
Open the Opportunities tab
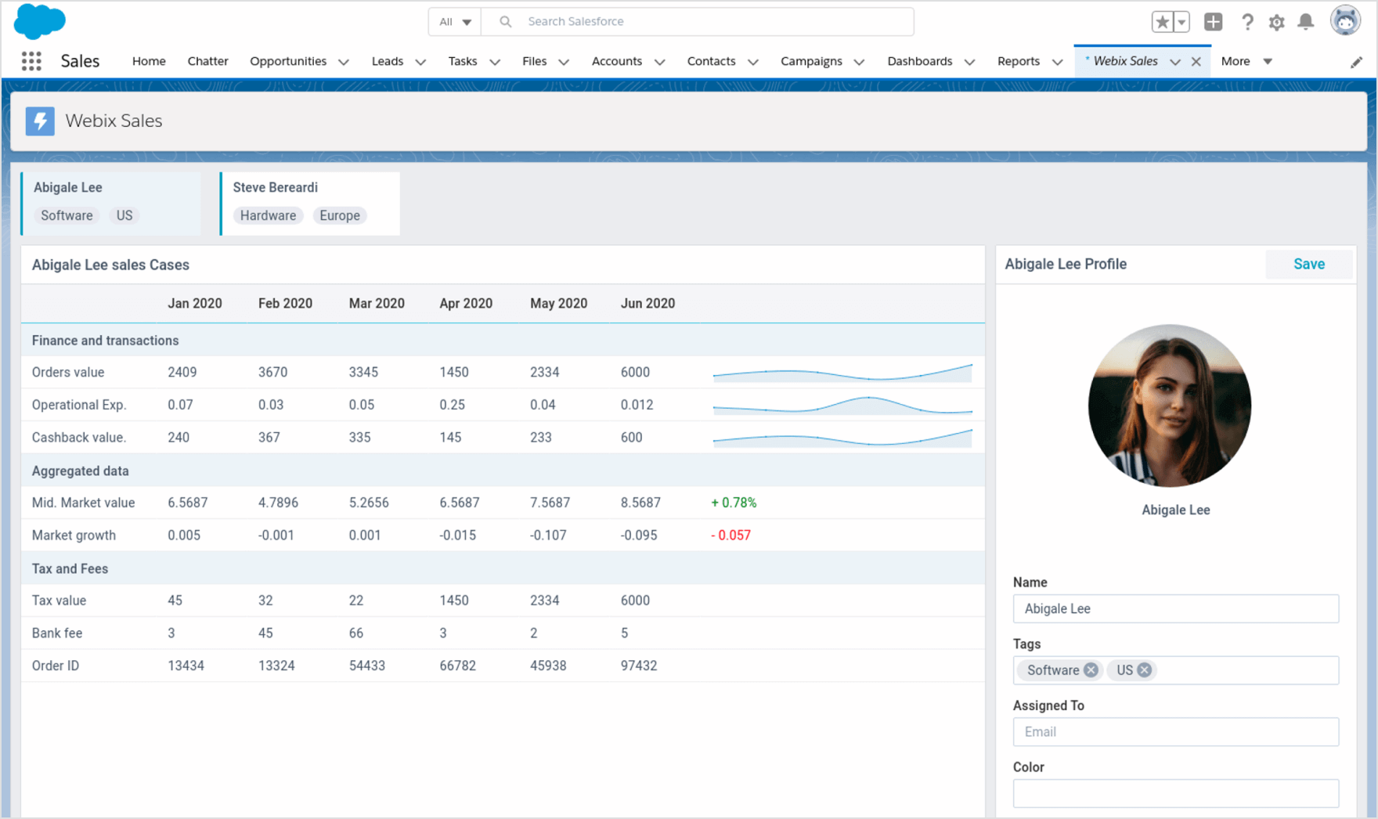(x=288, y=61)
